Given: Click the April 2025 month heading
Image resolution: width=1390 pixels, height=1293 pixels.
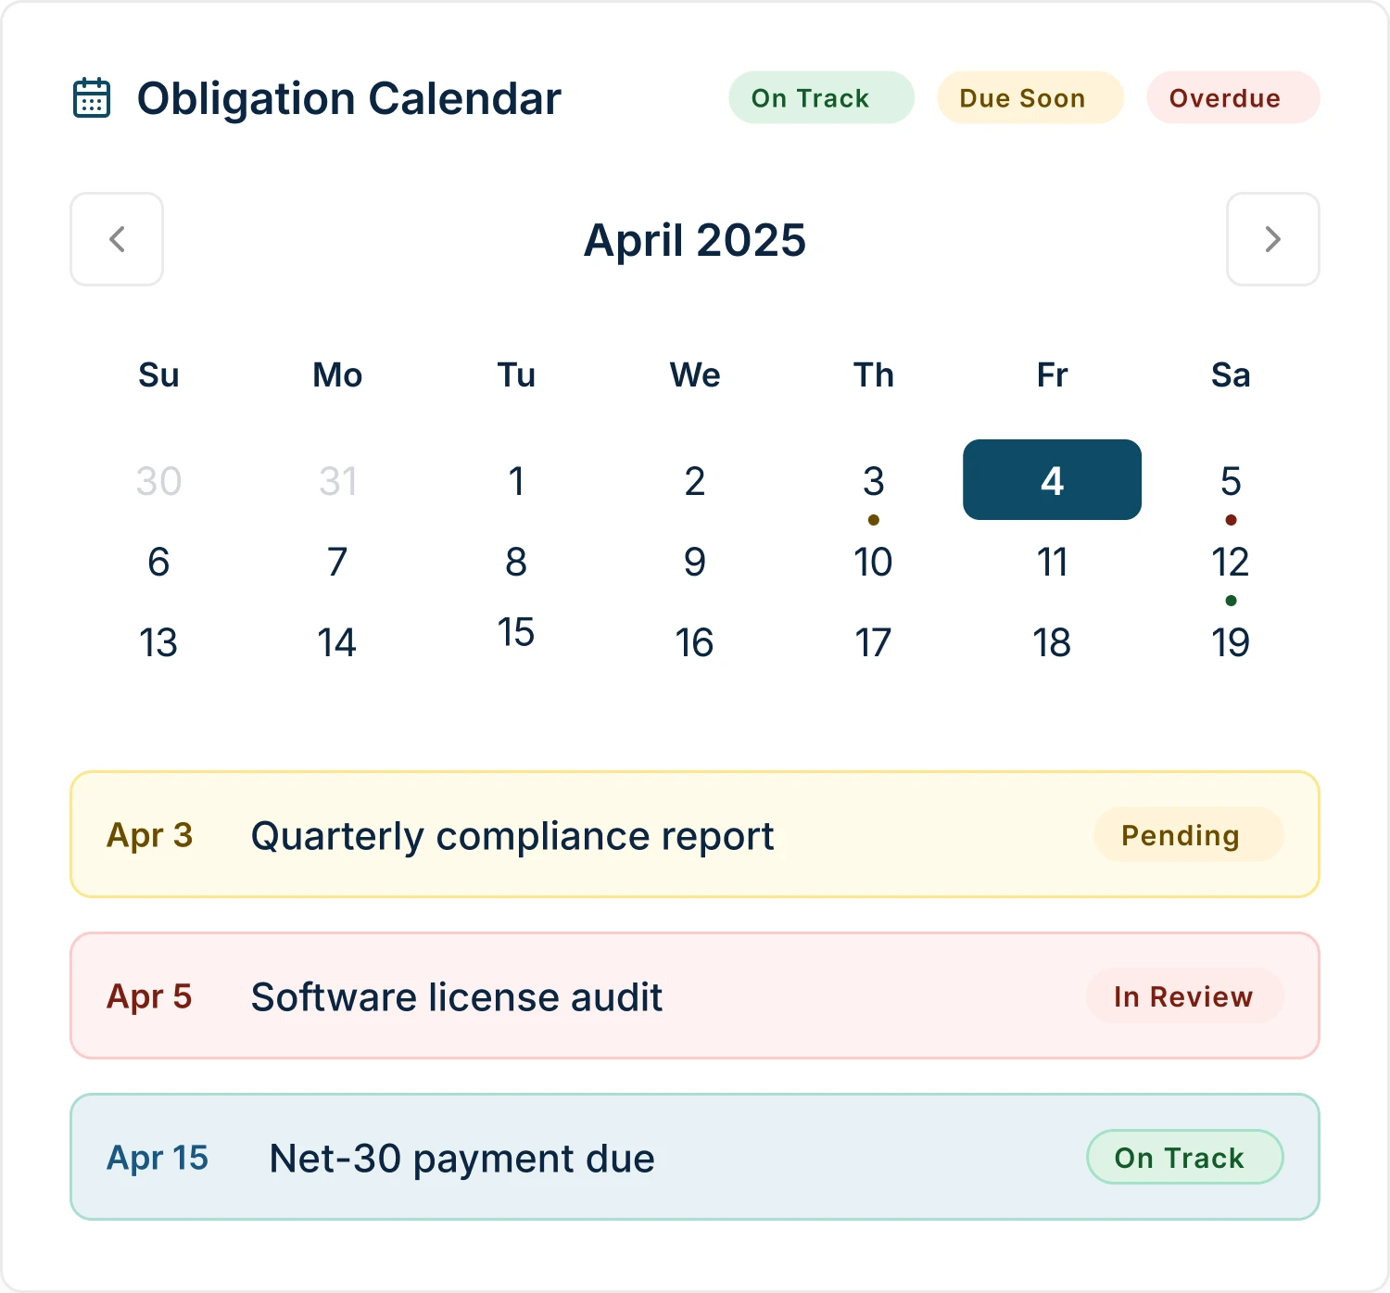Looking at the screenshot, I should tap(694, 239).
